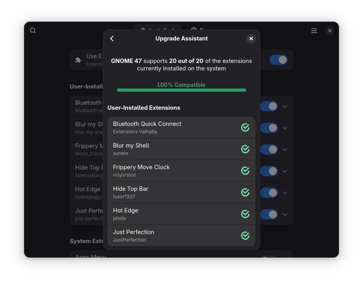Click the Bluetooth Quick Connect compatibility checkmark
The height and width of the screenshot is (284, 363).
245,127
